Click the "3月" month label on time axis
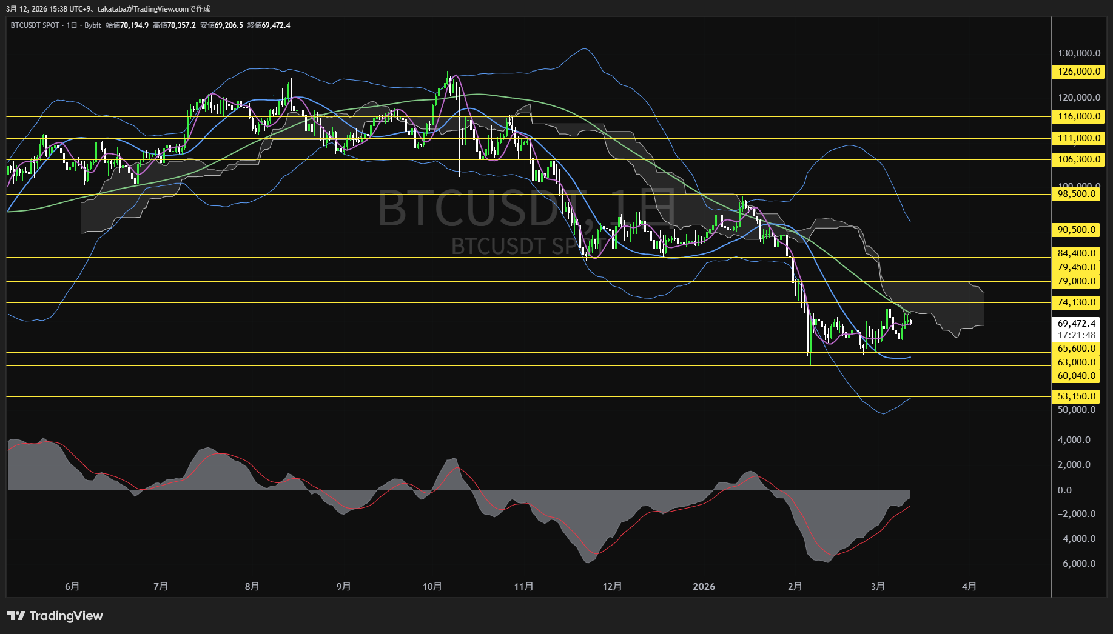The image size is (1113, 634). point(877,586)
